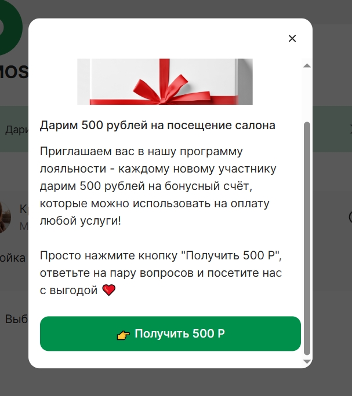Click the popup scrollbar up arrow
The image size is (352, 396).
(307, 65)
